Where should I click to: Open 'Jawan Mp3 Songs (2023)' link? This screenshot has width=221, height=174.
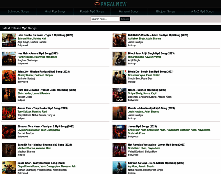coord(142,126)
